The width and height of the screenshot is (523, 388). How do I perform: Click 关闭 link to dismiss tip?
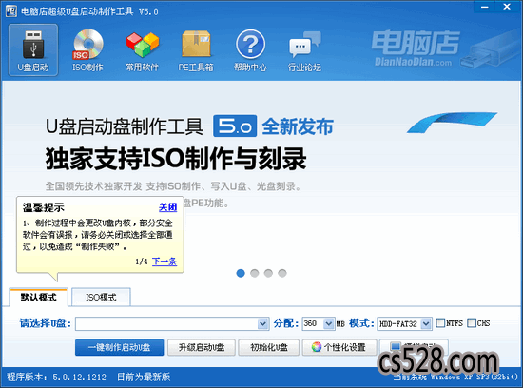click(167, 207)
